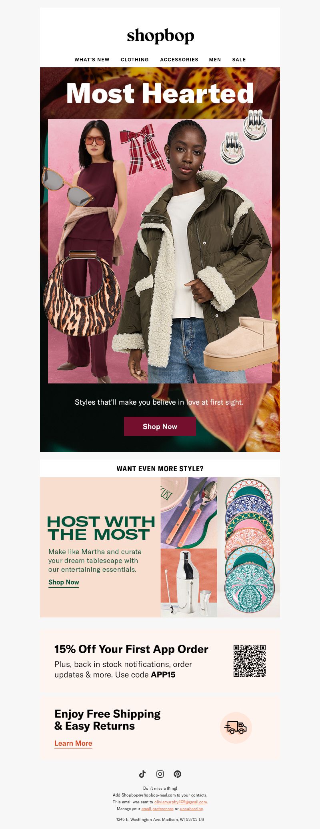This screenshot has height=829, width=320.
Task: Go to the What's New menu
Action: tap(92, 59)
